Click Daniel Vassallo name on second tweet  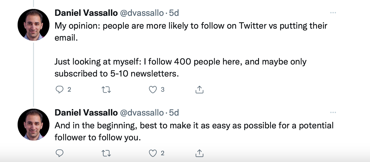[86, 112]
